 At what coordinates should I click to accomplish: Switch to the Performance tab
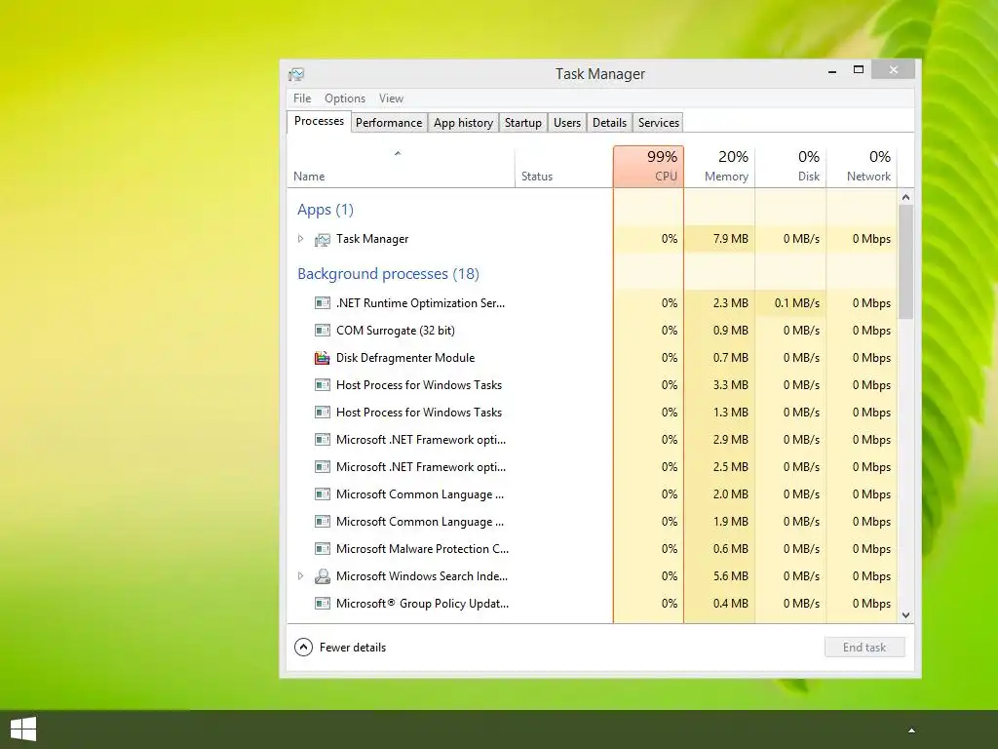pos(389,122)
